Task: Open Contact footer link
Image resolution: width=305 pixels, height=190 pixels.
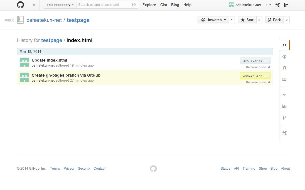Action: coord(99,168)
